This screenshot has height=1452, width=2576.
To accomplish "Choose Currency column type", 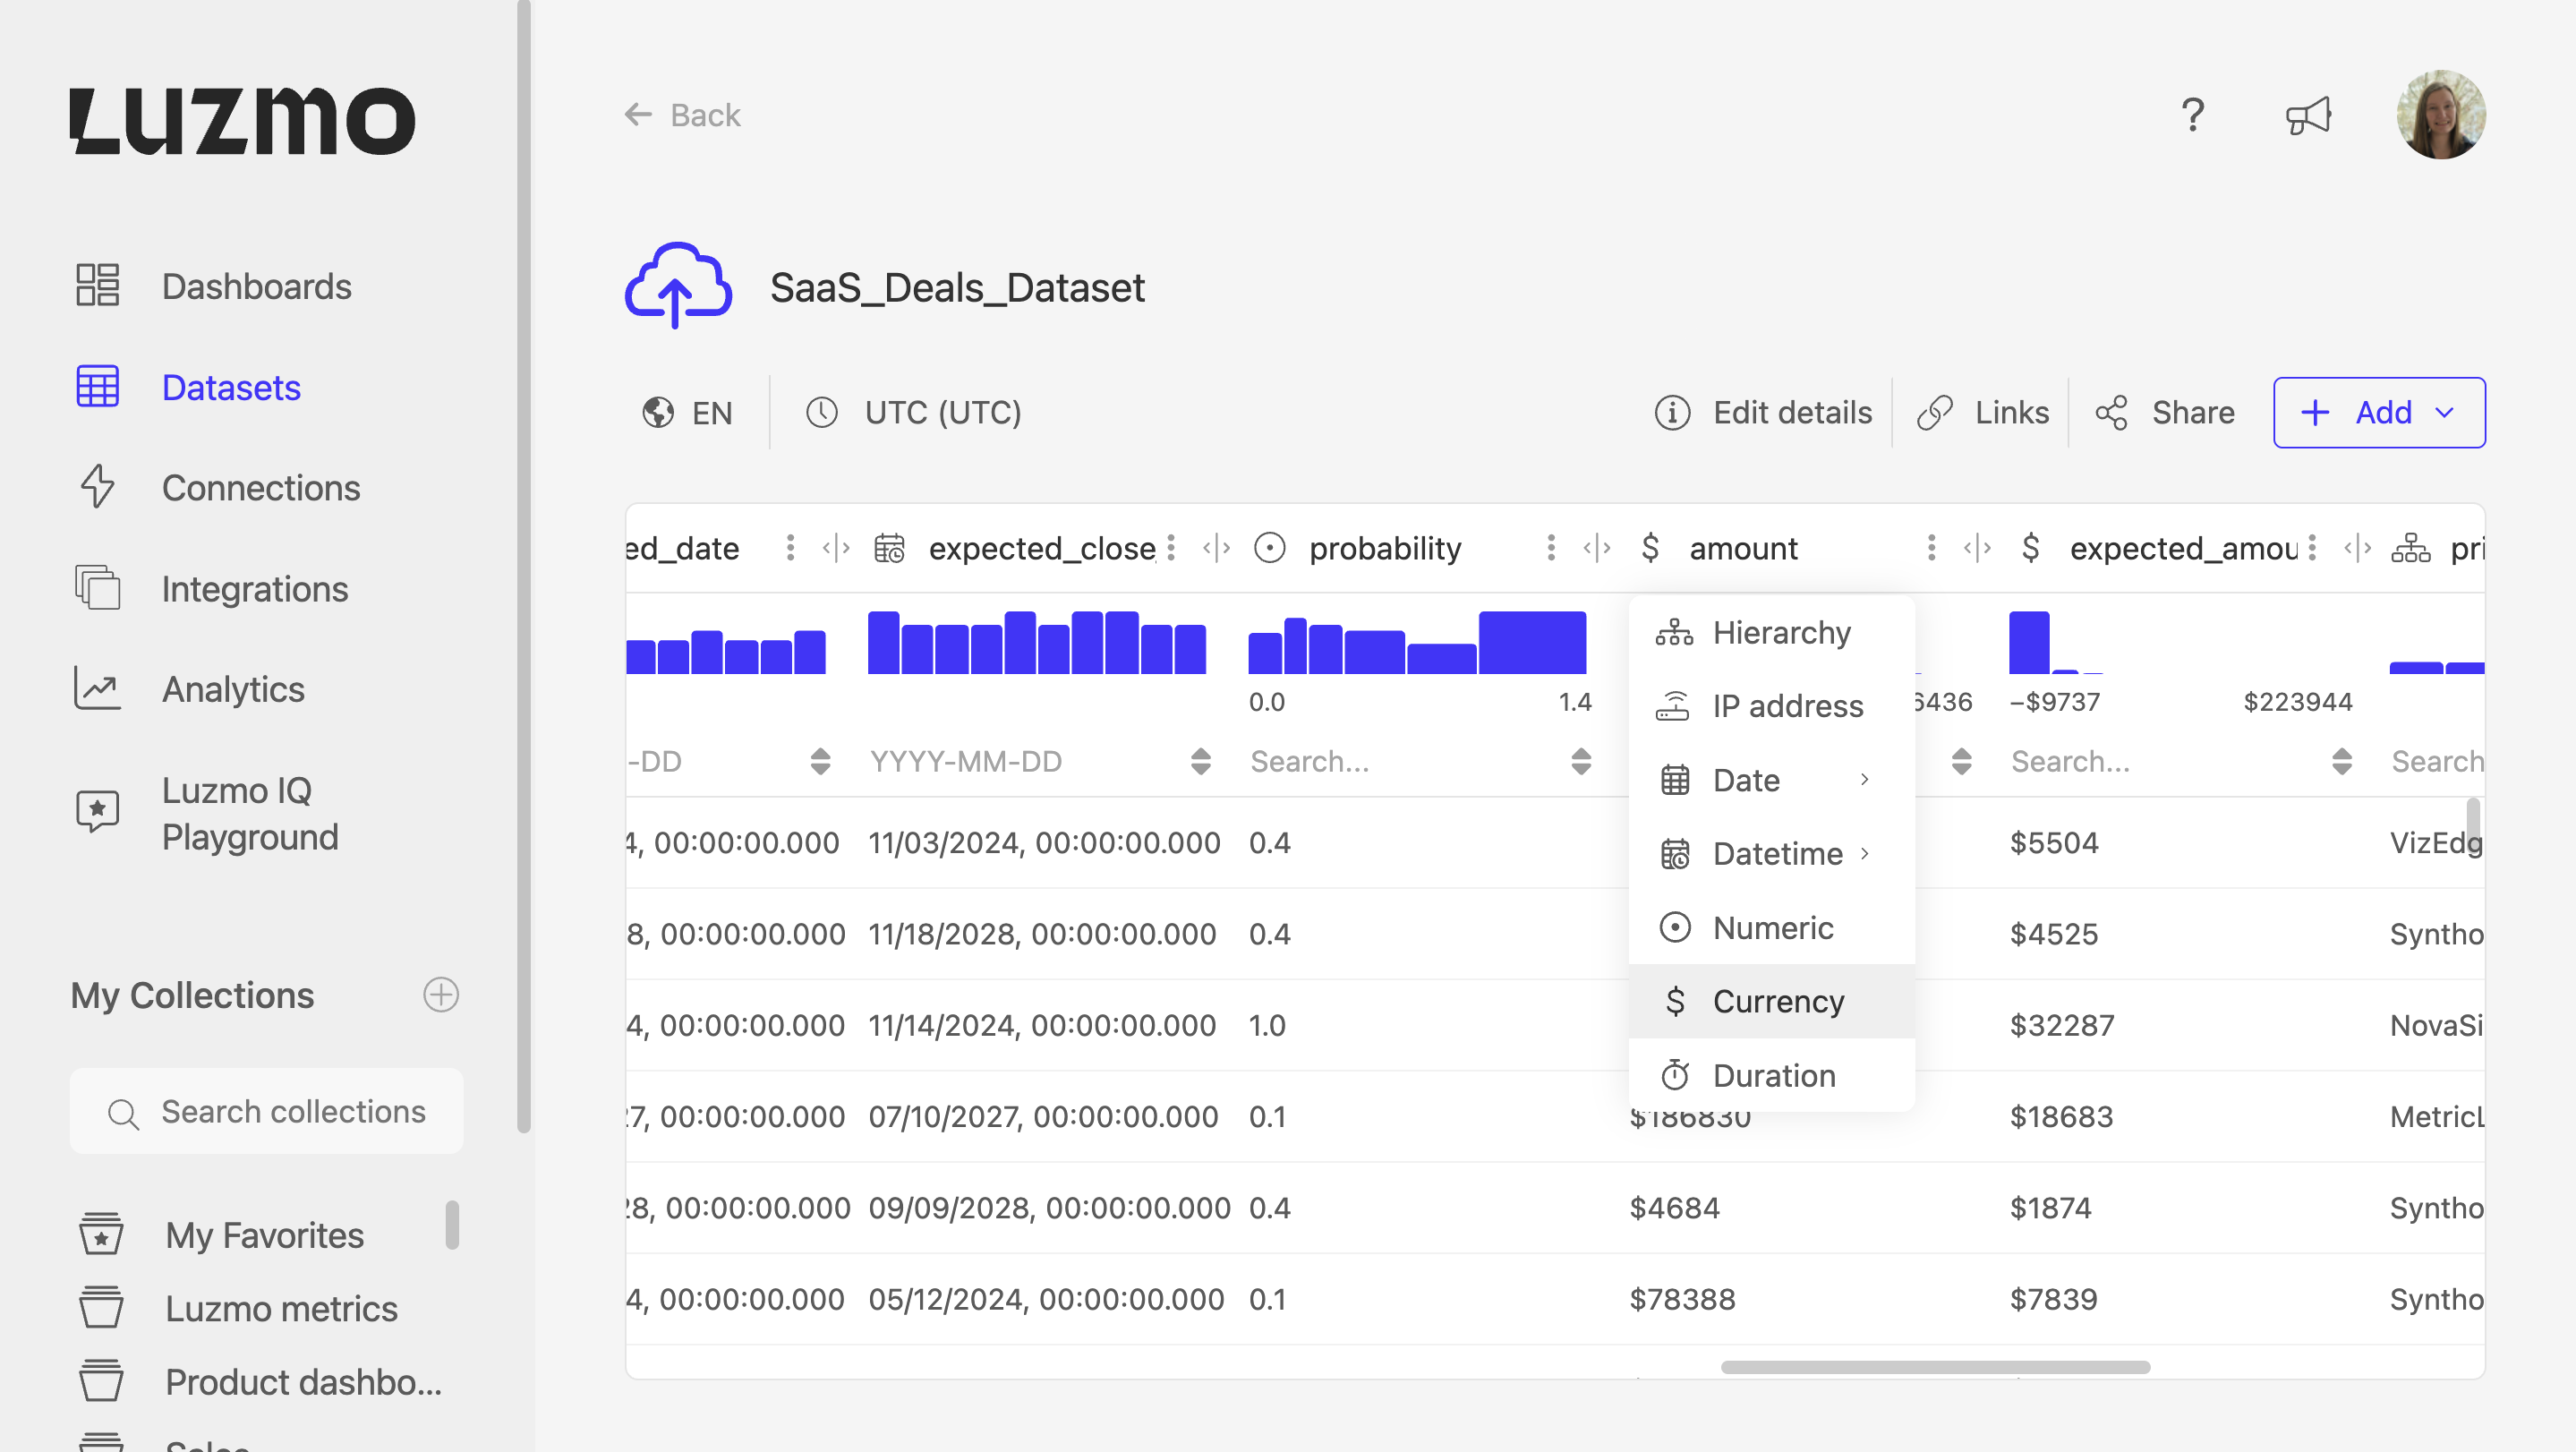I will pyautogui.click(x=1772, y=1001).
